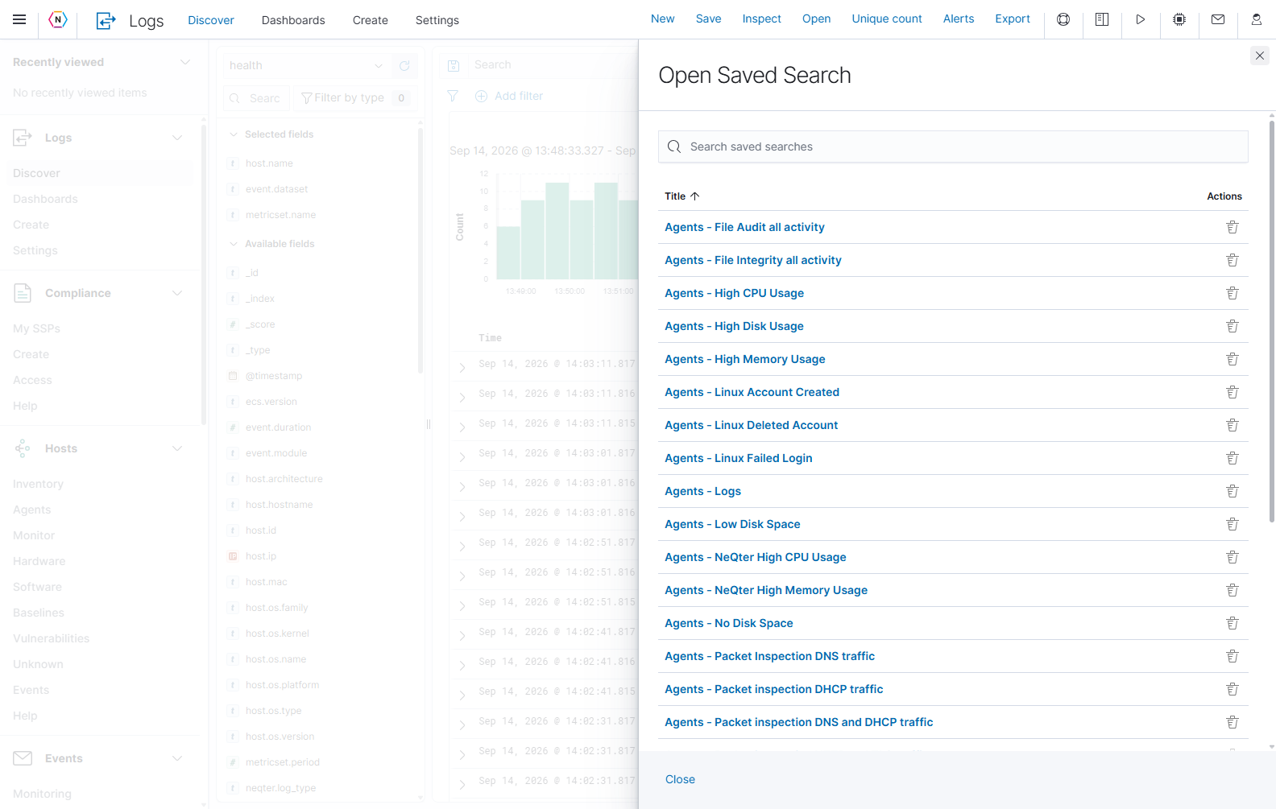Click the Close button in flyout footer
The image size is (1276, 809).
coord(680,779)
